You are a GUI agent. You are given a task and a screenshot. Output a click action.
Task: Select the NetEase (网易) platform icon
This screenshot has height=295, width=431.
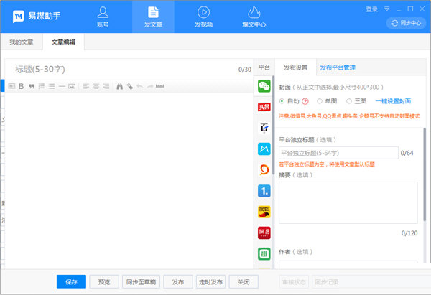(x=264, y=233)
